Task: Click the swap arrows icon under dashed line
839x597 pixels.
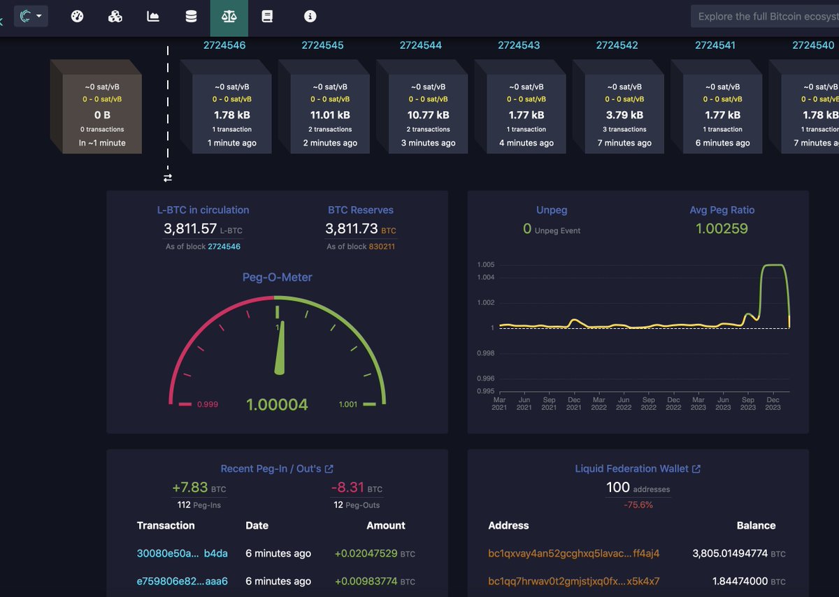Action: (168, 178)
